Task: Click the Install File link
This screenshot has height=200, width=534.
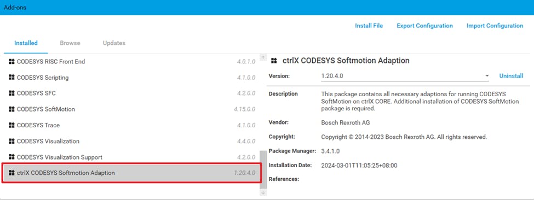Action: tap(369, 26)
